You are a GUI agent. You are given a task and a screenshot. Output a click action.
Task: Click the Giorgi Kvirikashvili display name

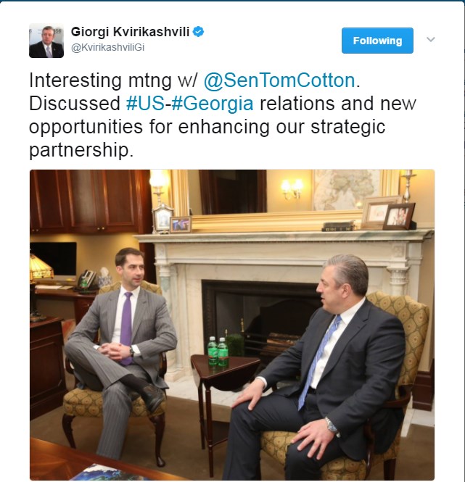[x=130, y=32]
